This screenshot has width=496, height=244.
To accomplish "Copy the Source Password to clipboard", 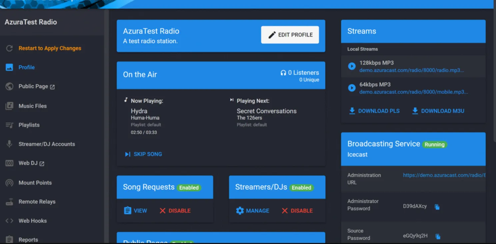I will tap(438, 236).
